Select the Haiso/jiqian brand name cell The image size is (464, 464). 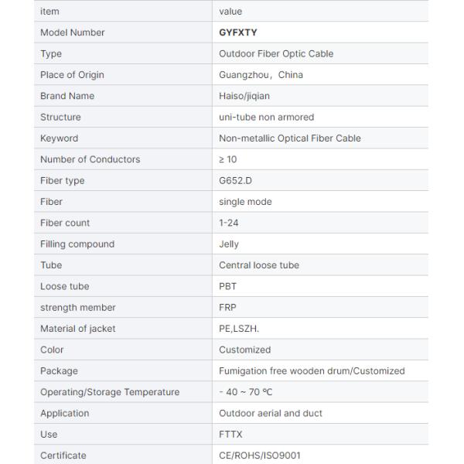coord(244,96)
